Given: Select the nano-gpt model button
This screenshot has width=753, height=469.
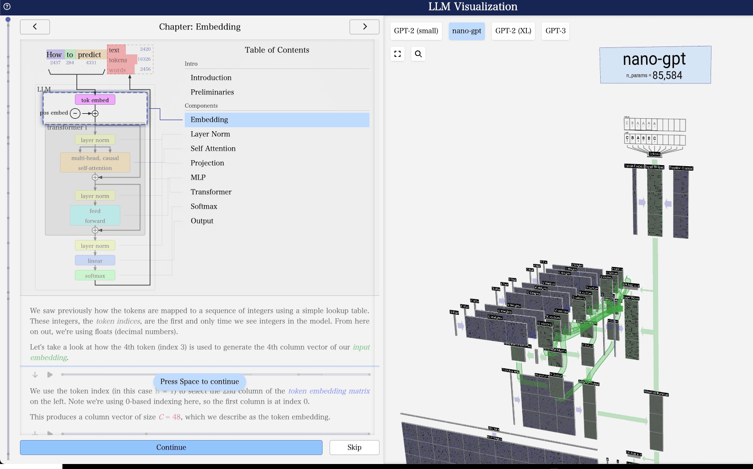Looking at the screenshot, I should tap(466, 31).
